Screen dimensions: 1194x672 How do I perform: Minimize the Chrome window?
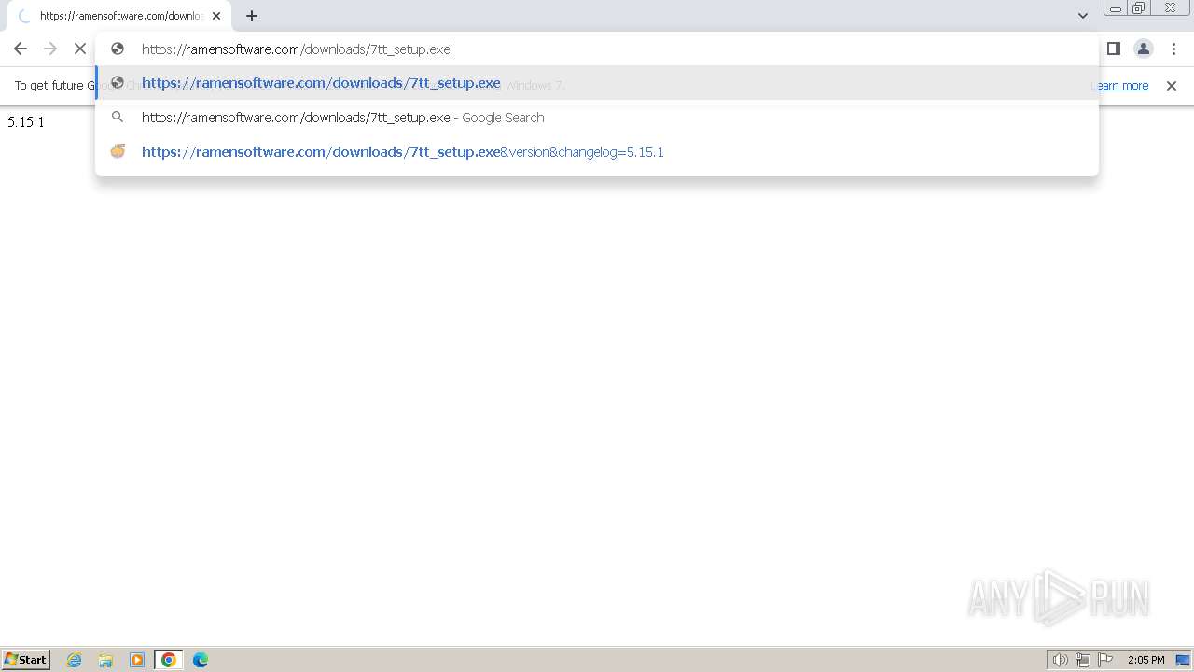1115,8
